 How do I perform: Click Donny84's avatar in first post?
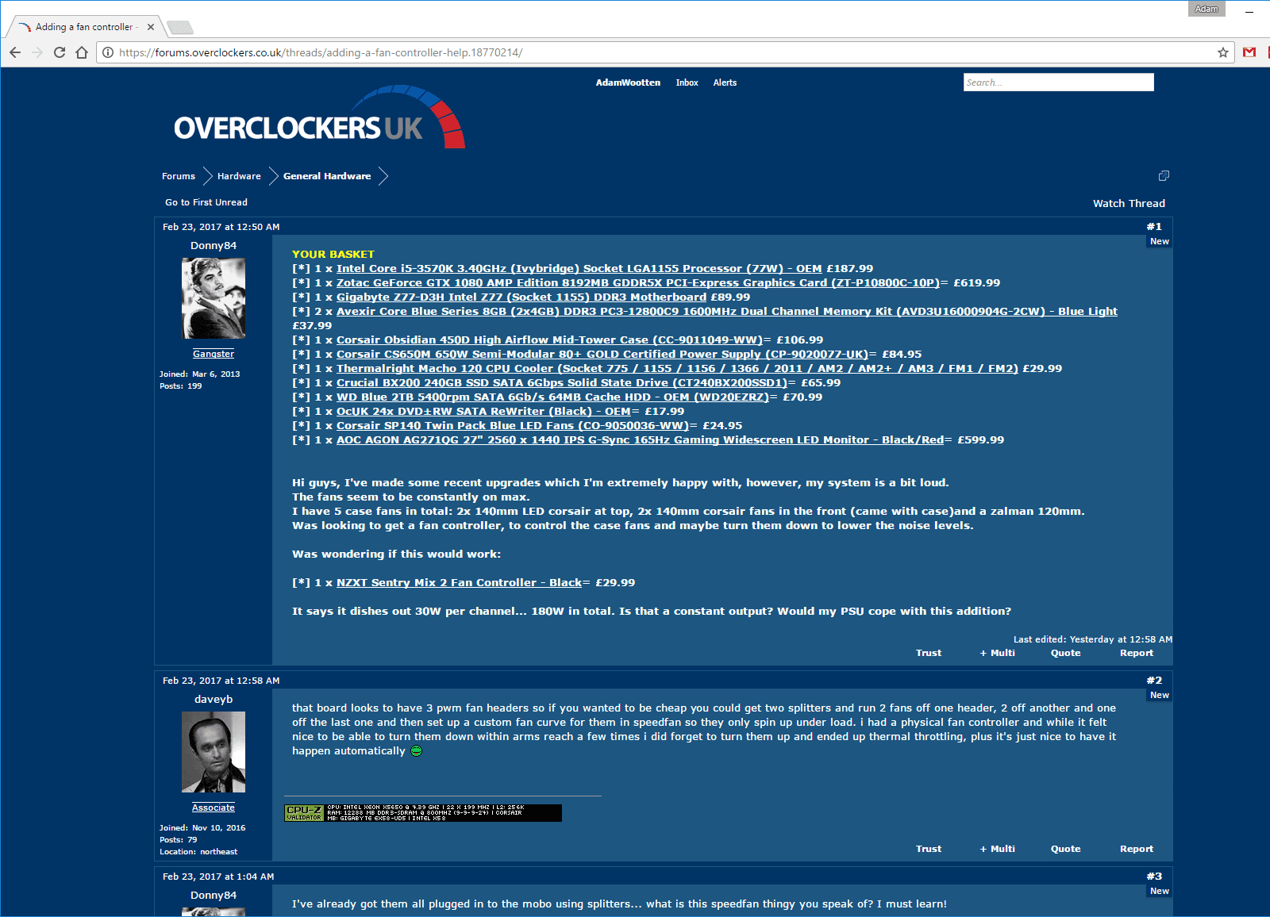click(x=214, y=299)
